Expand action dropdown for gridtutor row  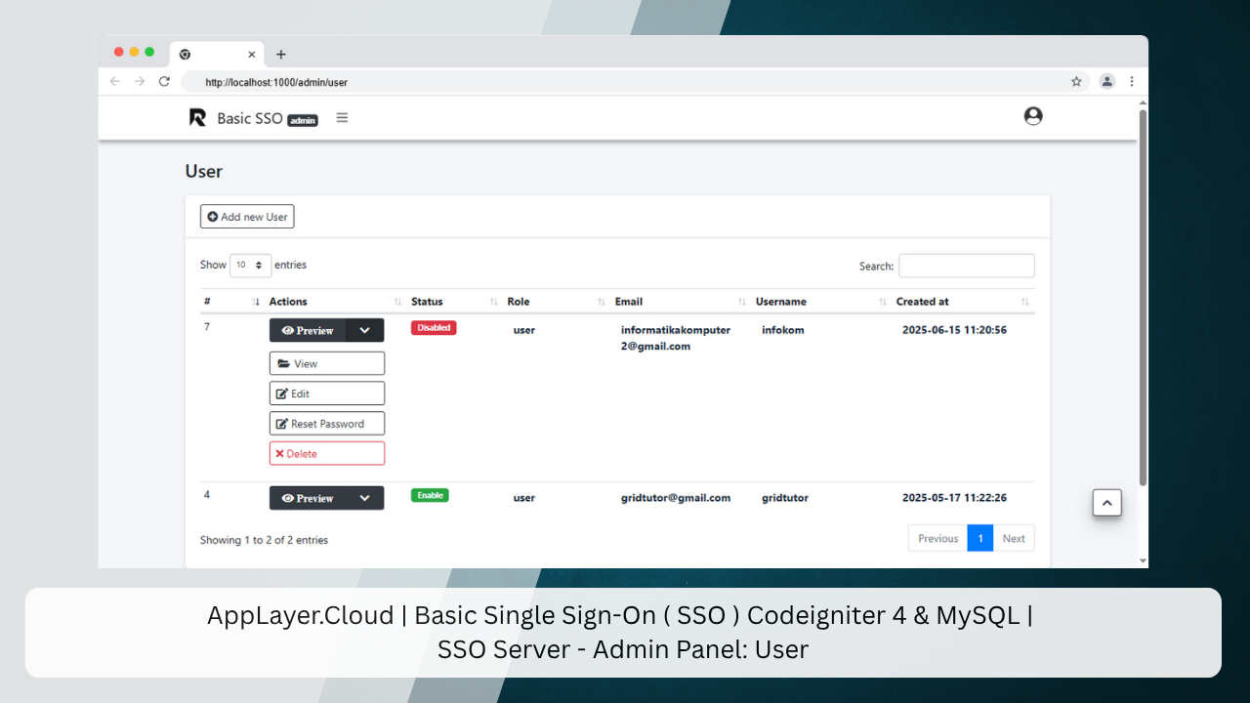364,498
